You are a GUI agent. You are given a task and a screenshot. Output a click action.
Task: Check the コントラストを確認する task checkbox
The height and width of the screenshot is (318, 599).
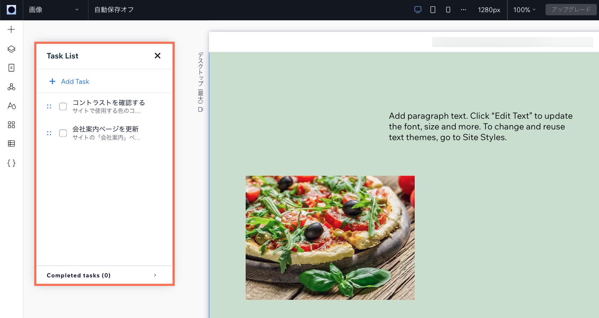click(x=63, y=107)
